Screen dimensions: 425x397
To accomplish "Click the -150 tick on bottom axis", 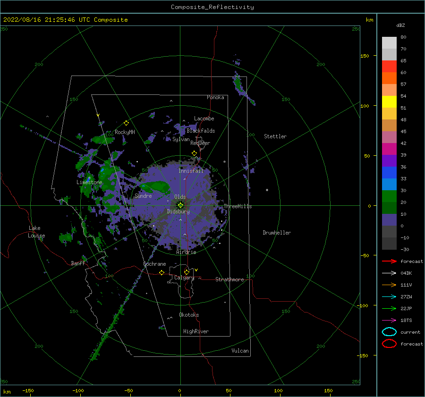I will coord(28,390).
